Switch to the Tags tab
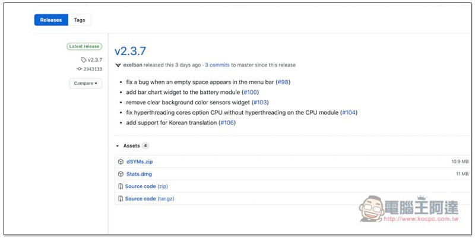 80,20
